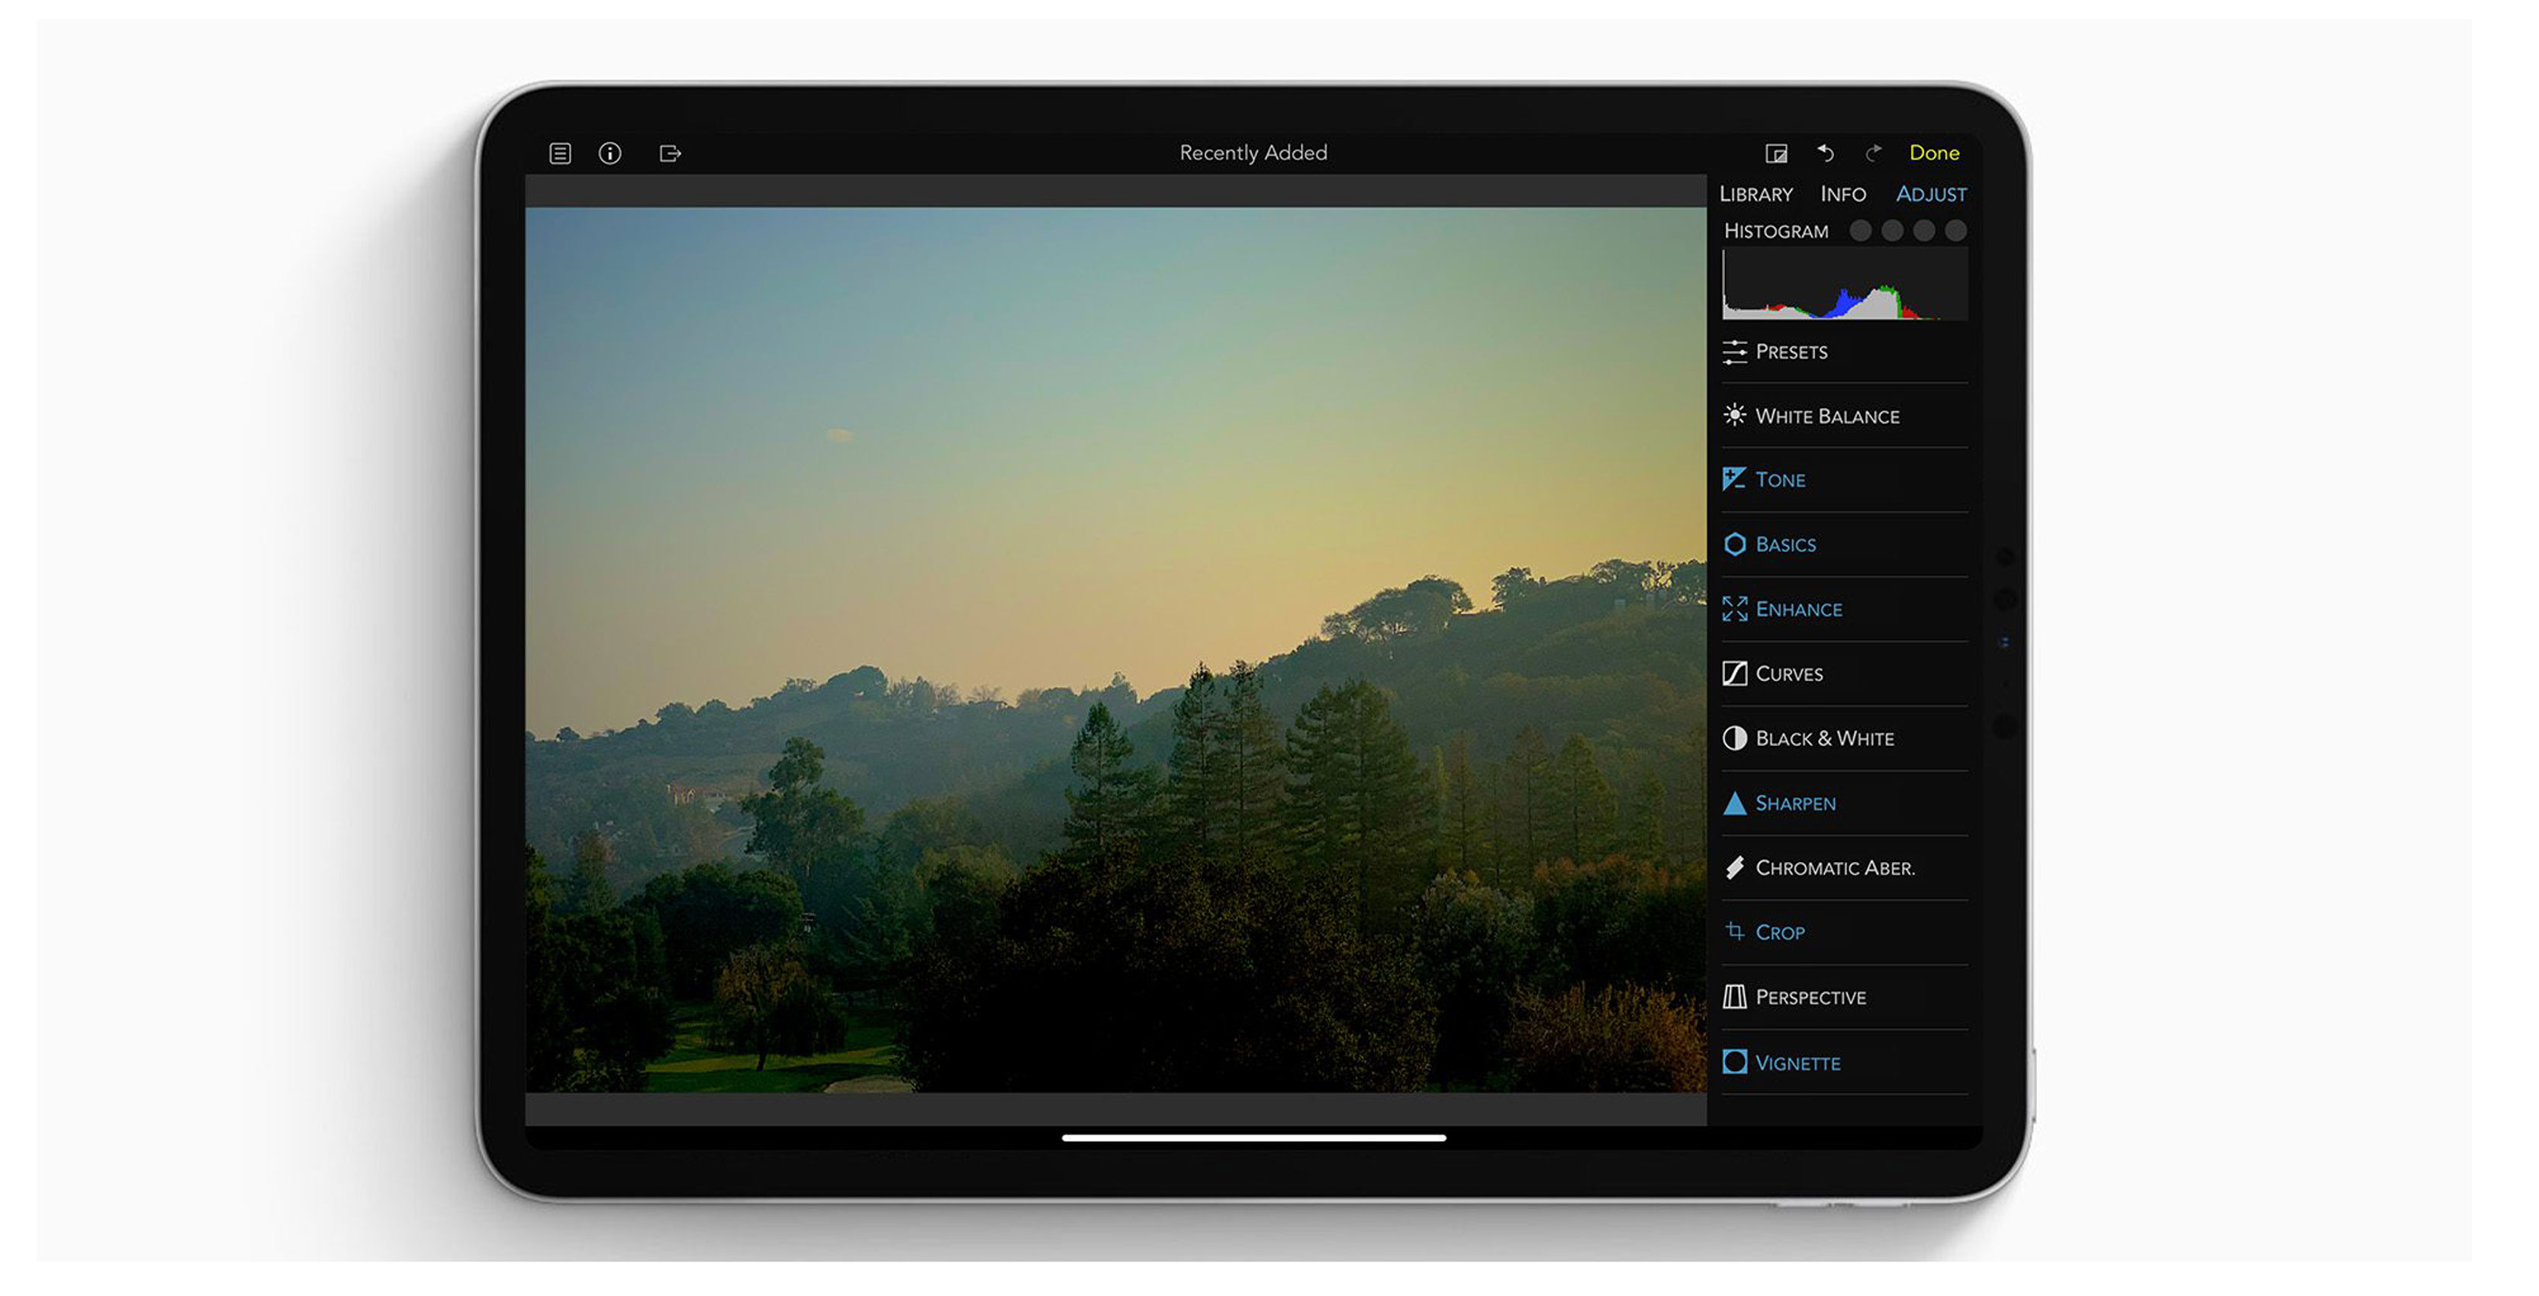Toggle the first histogram channel dot
The height and width of the screenshot is (1296, 2539).
pos(1862,230)
